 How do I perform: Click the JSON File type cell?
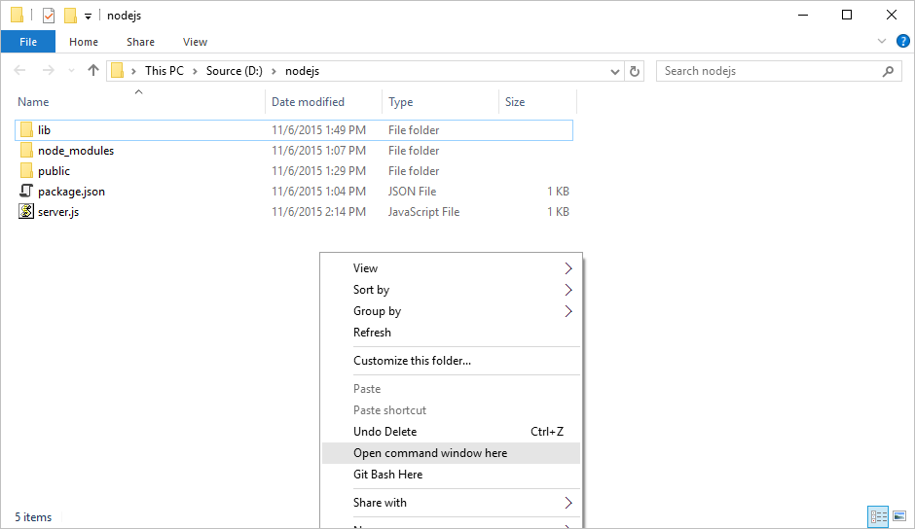pos(412,192)
